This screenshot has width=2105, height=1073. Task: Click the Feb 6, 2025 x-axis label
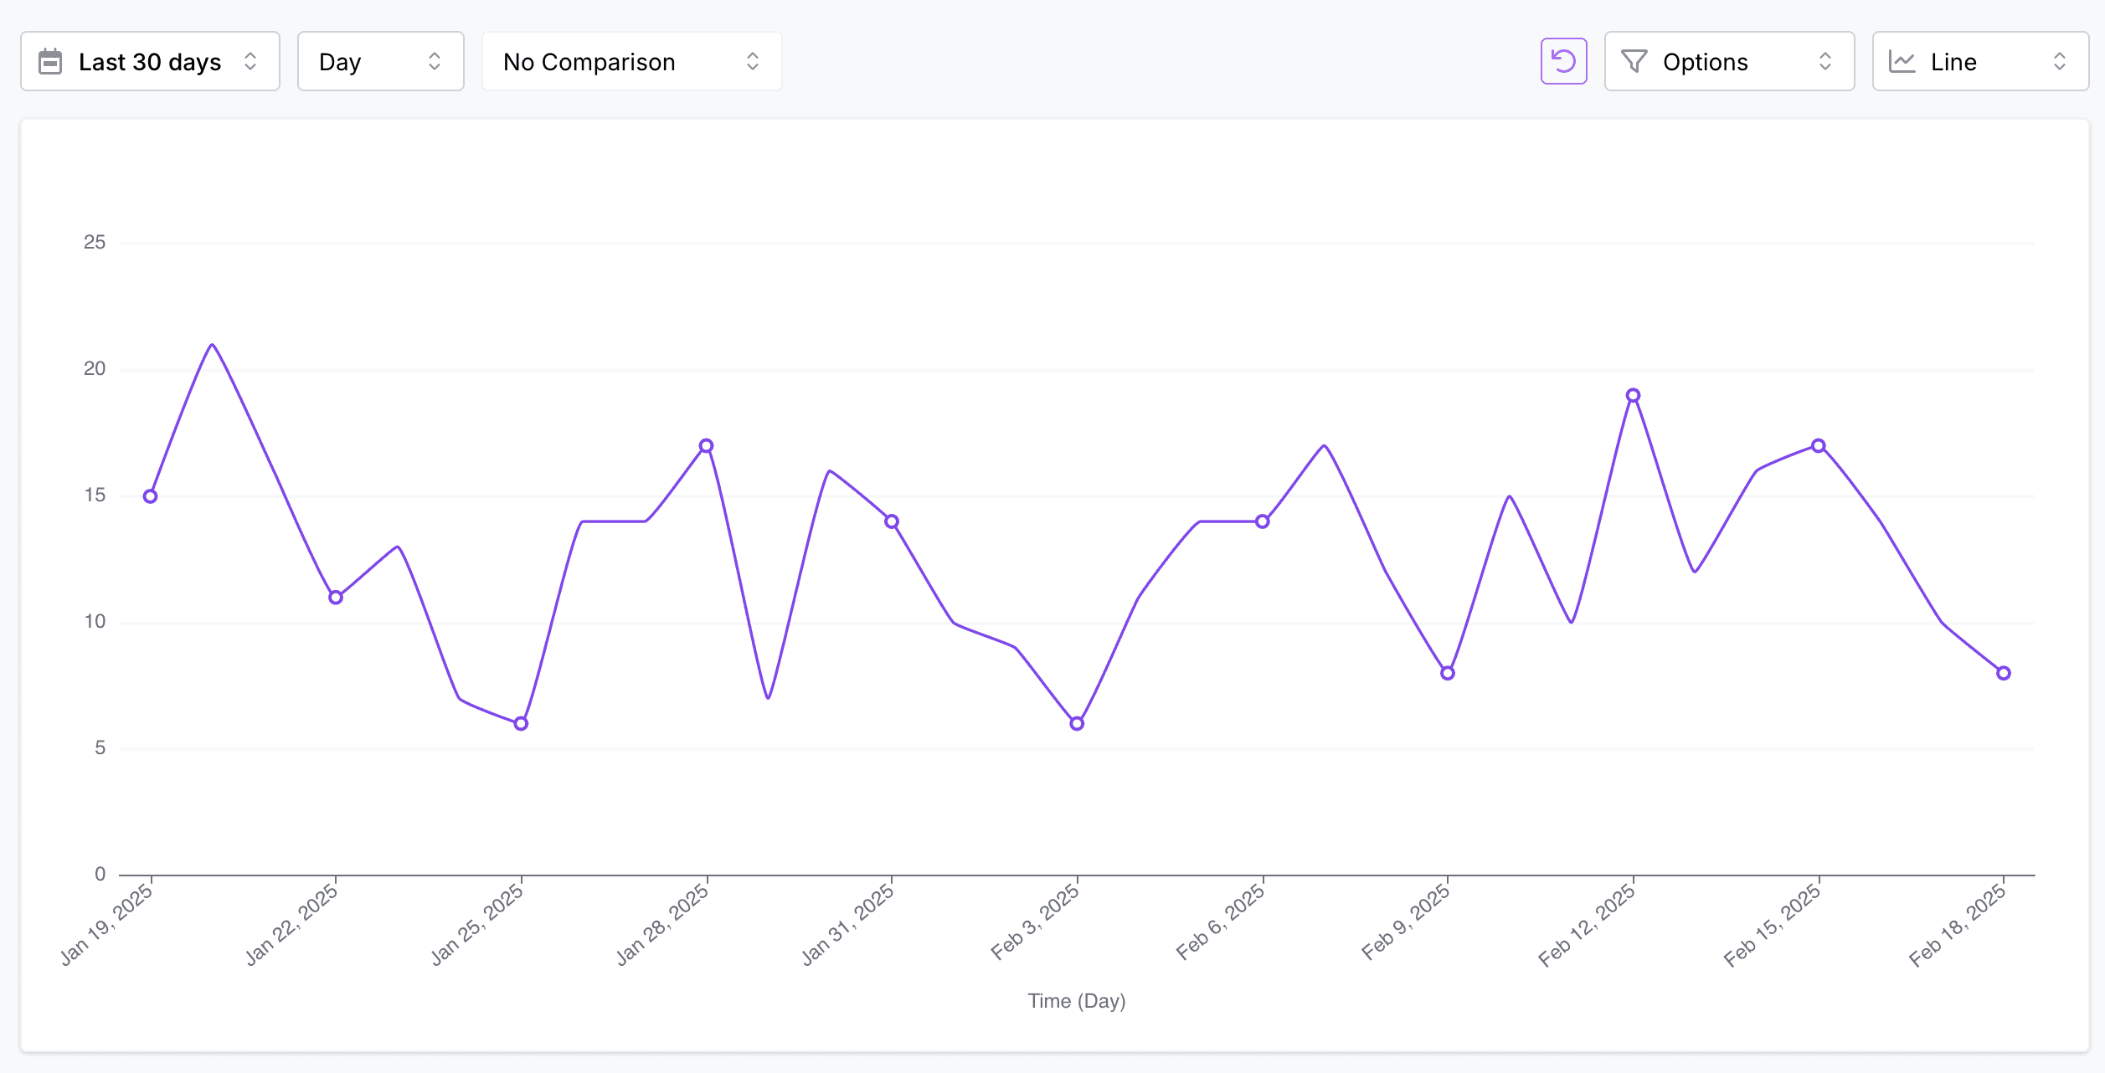[x=1221, y=922]
